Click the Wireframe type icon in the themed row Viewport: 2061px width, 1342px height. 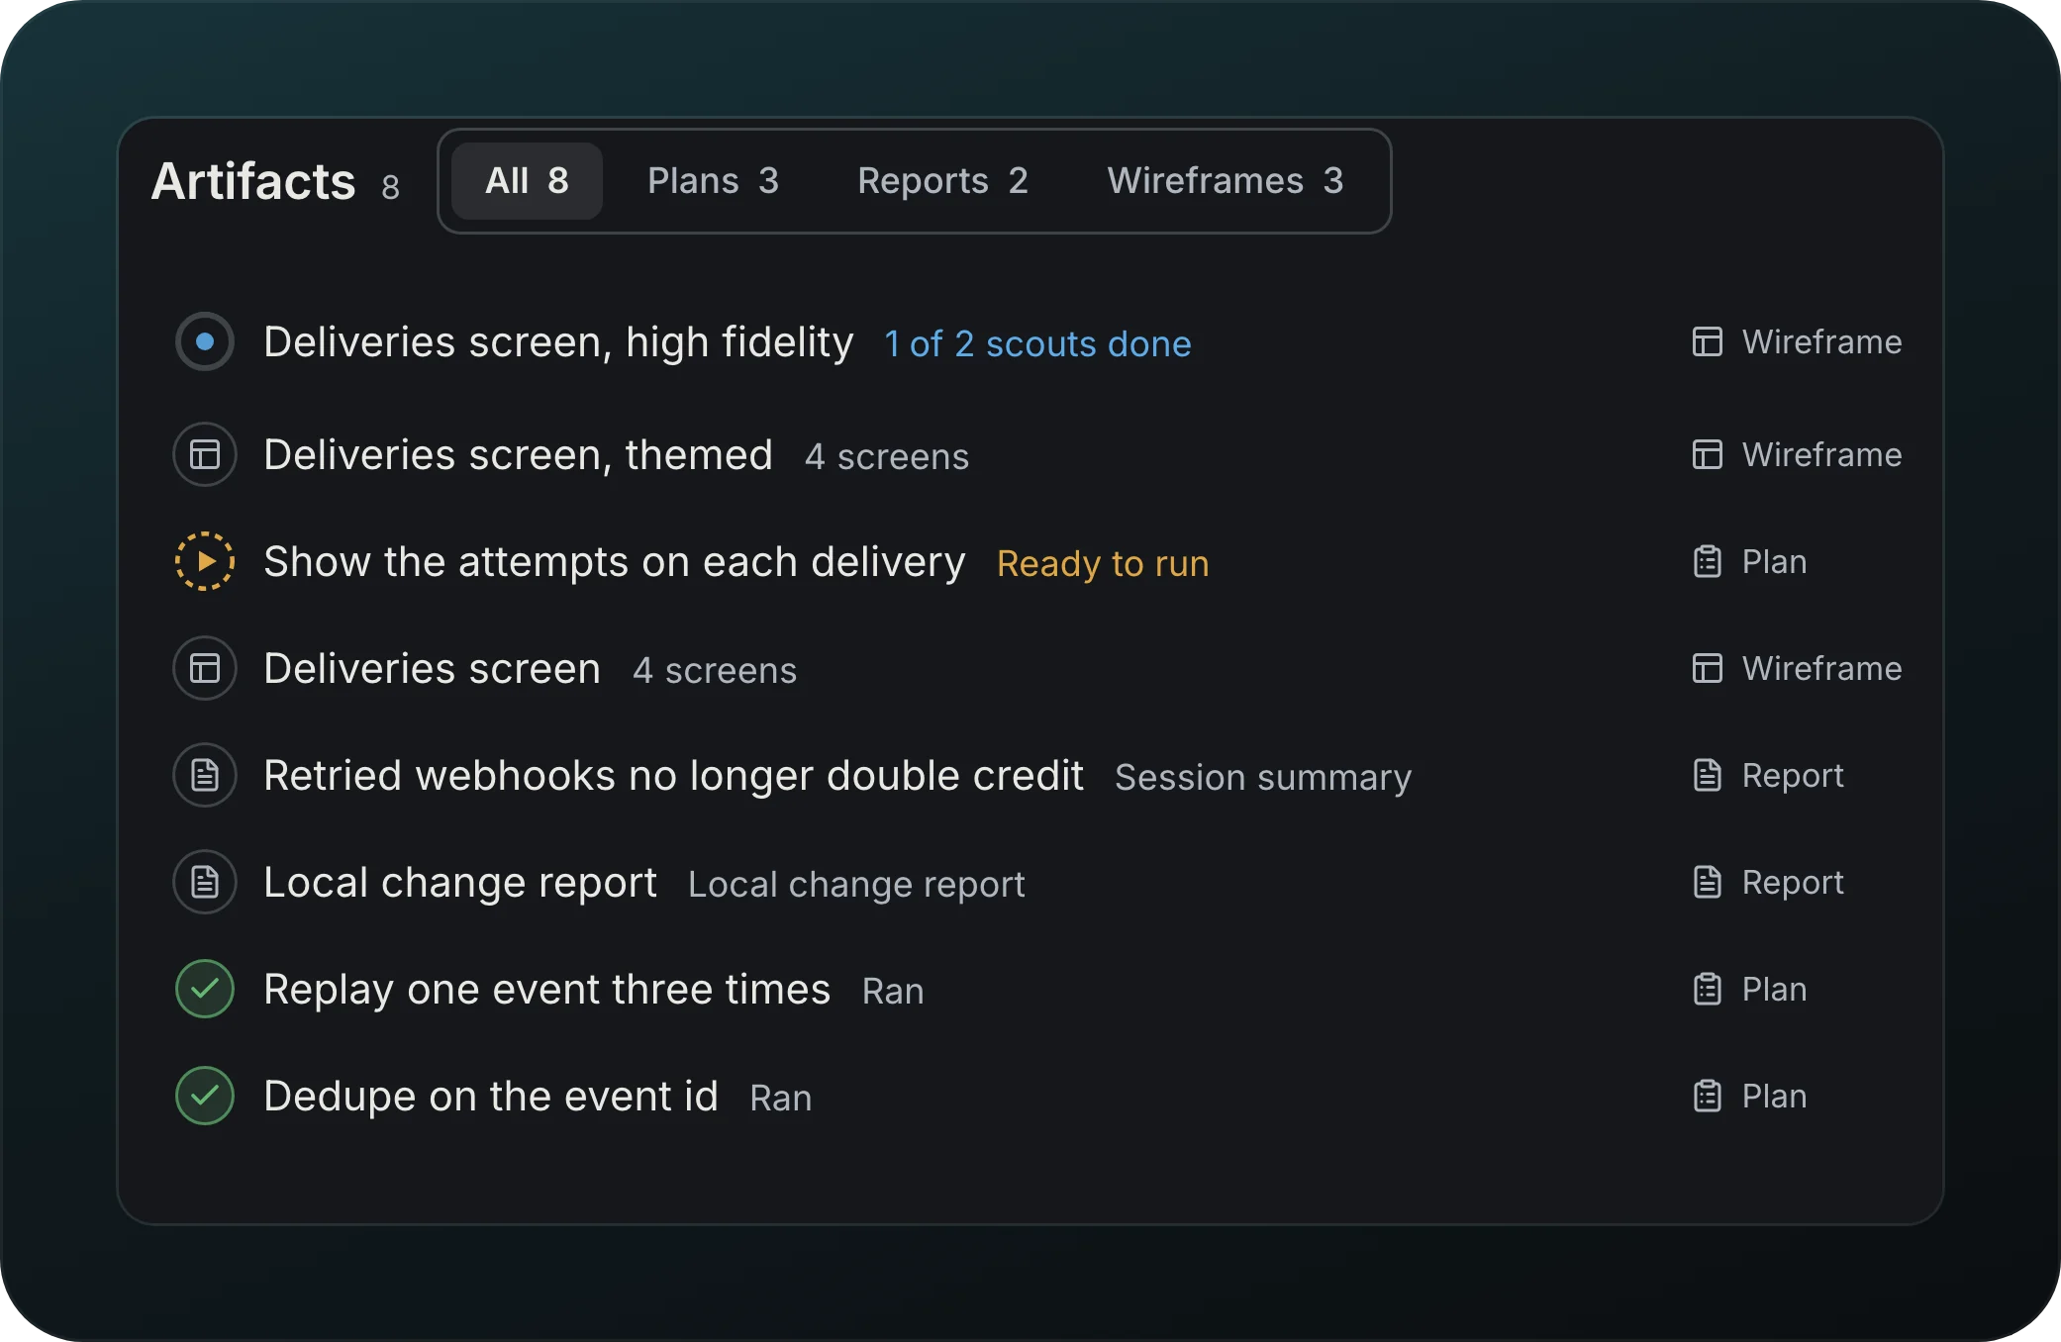[1708, 454]
